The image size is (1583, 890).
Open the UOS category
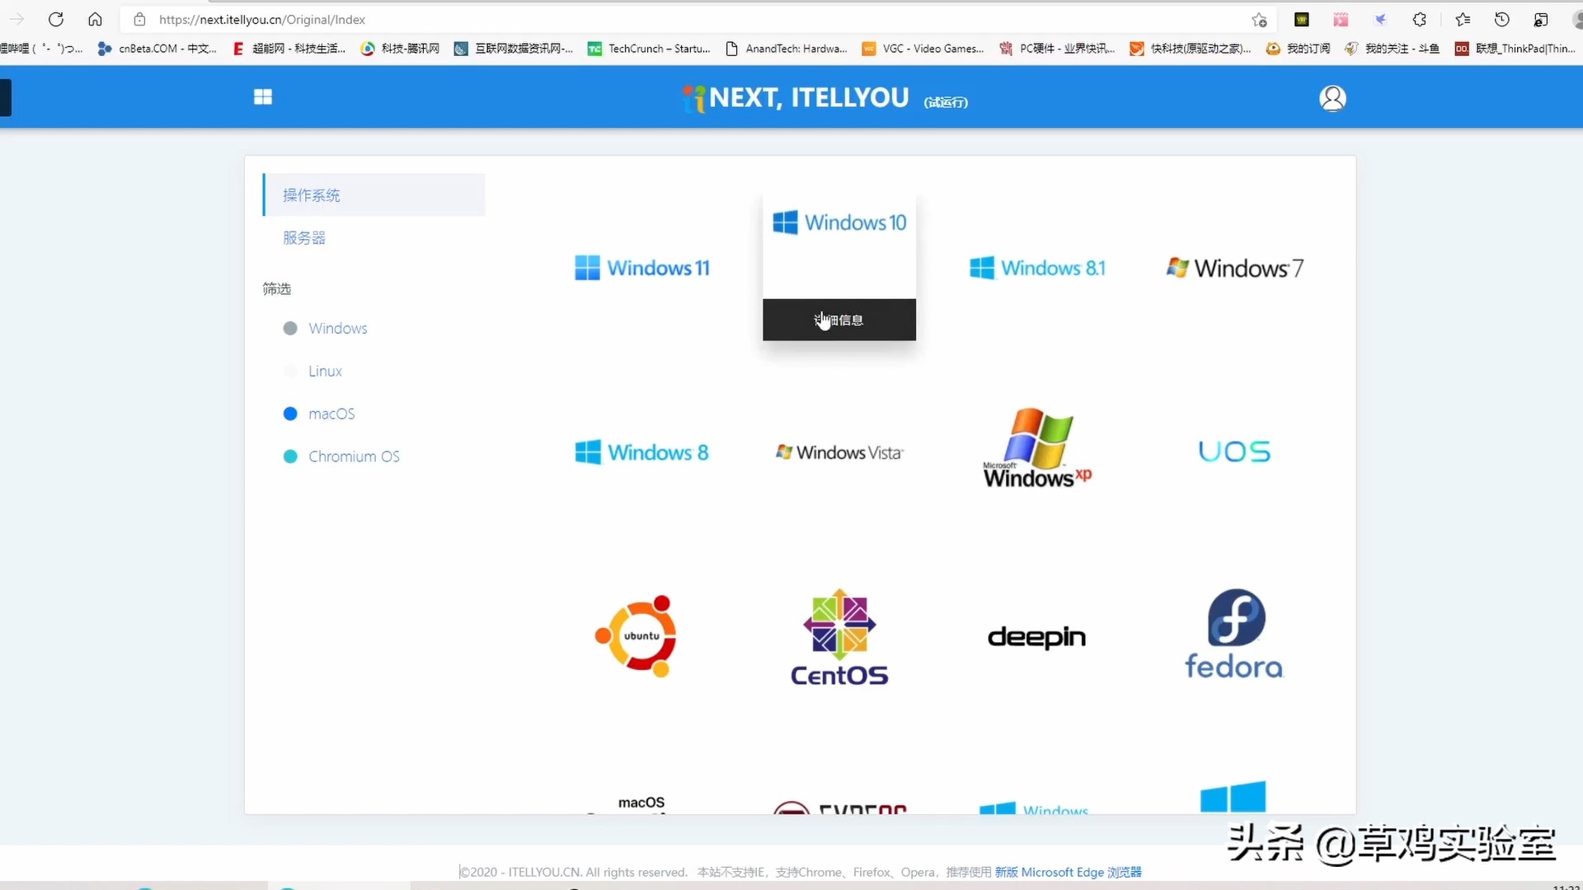coord(1234,451)
